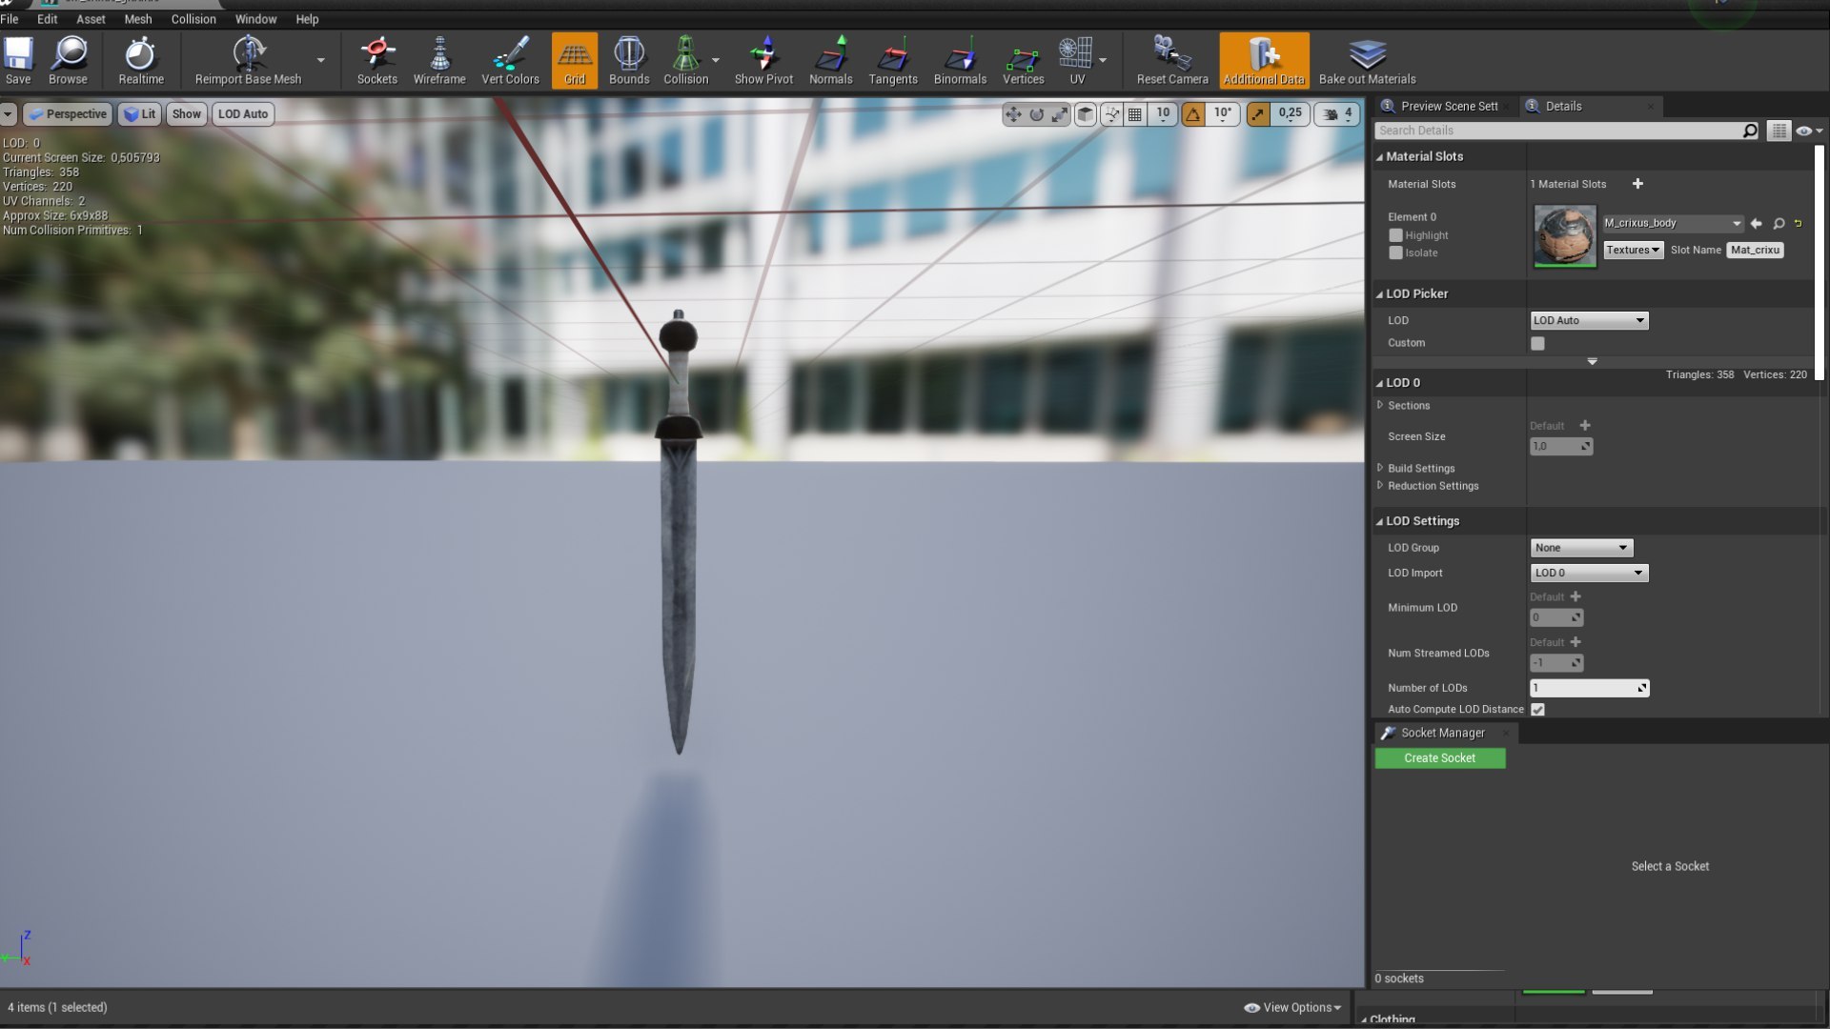The height and width of the screenshot is (1029, 1830).
Task: Browse to asset in Content Browser
Action: click(x=68, y=61)
